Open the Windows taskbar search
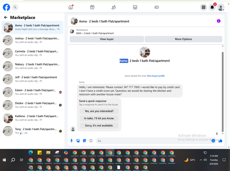Image resolution: width=230 pixels, height=171 pixels. point(13,160)
